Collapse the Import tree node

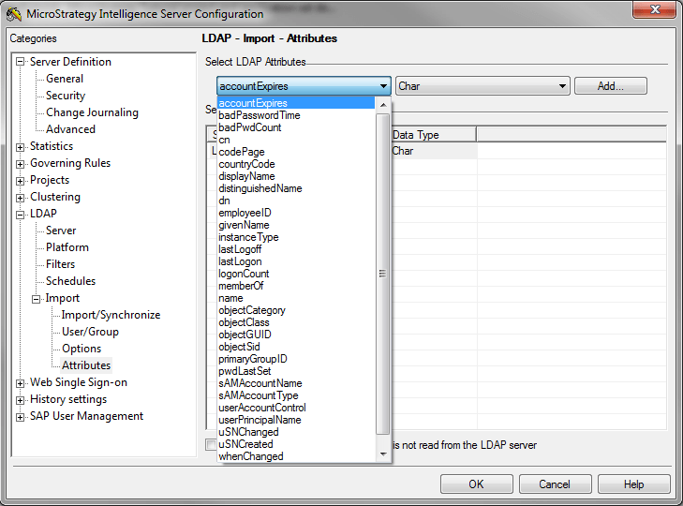click(x=37, y=300)
